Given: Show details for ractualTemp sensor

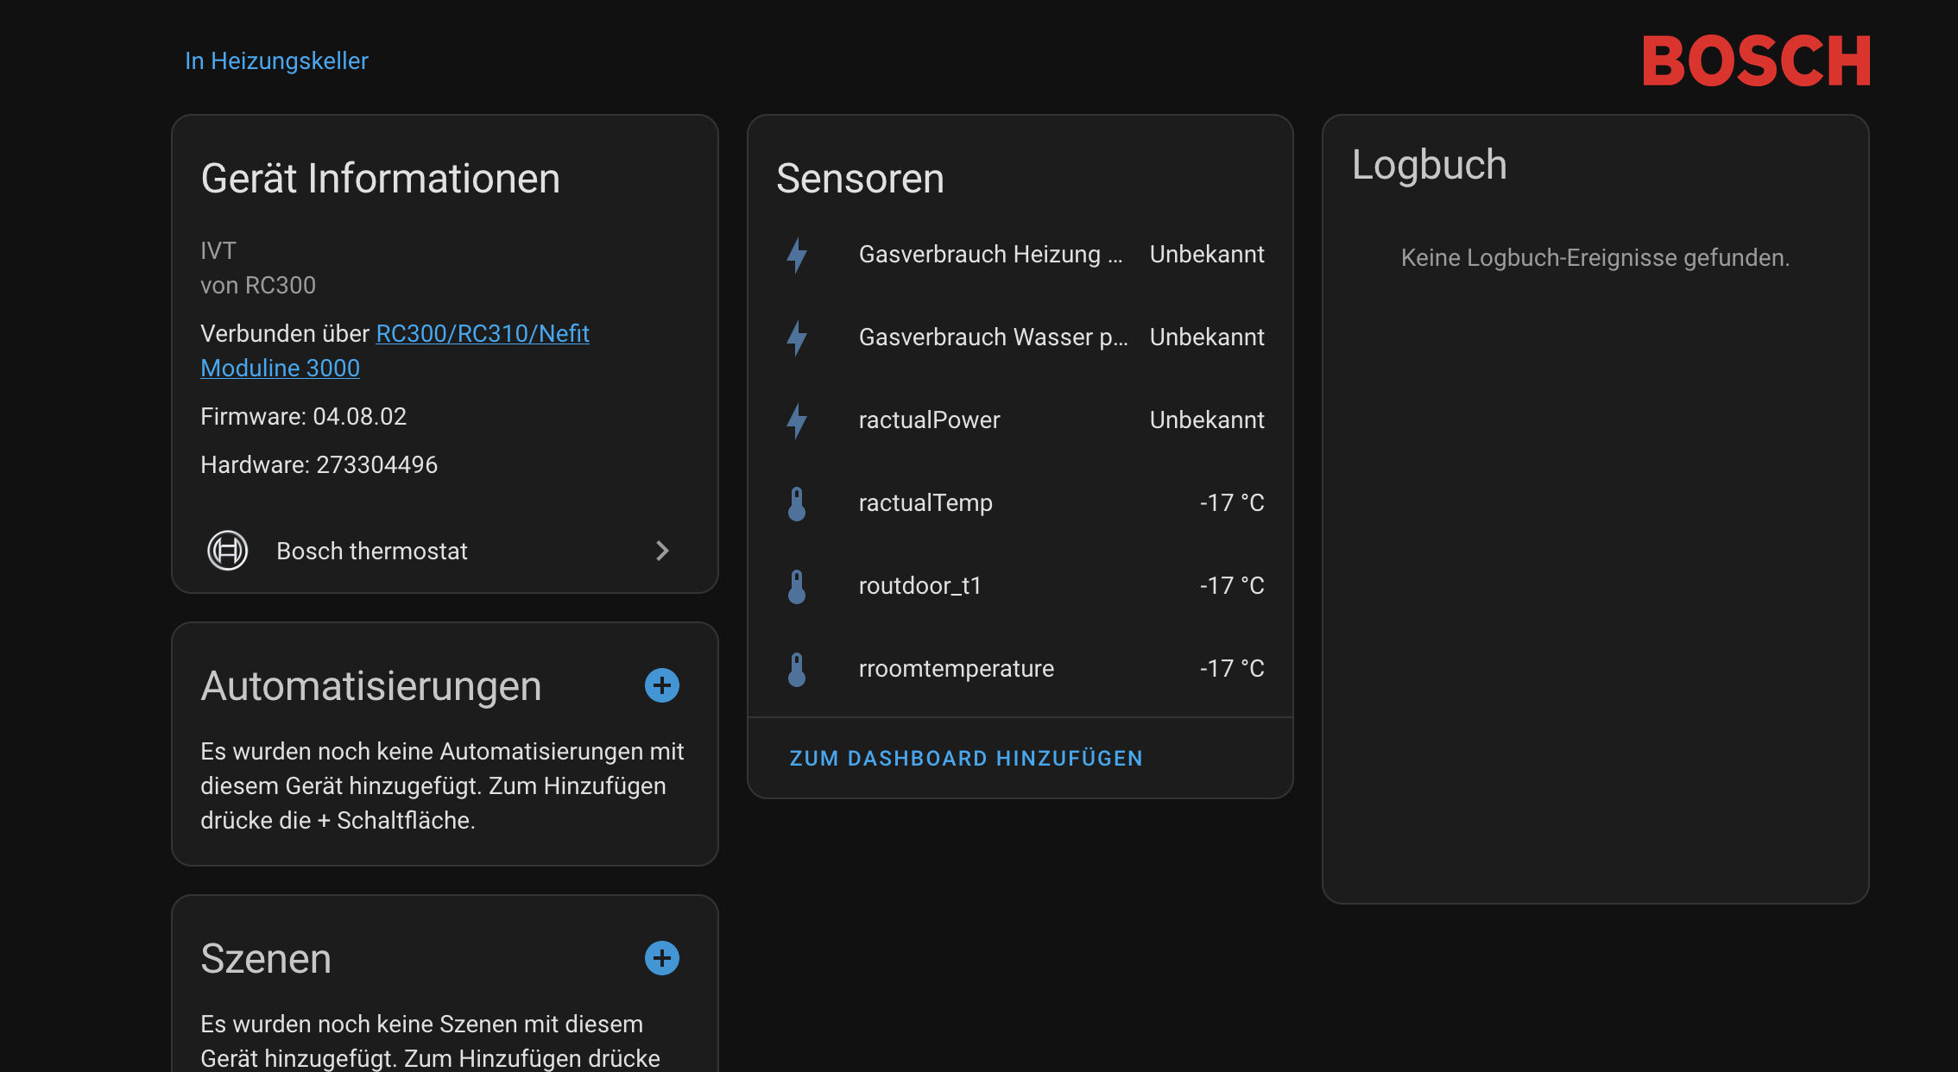Looking at the screenshot, I should (925, 503).
